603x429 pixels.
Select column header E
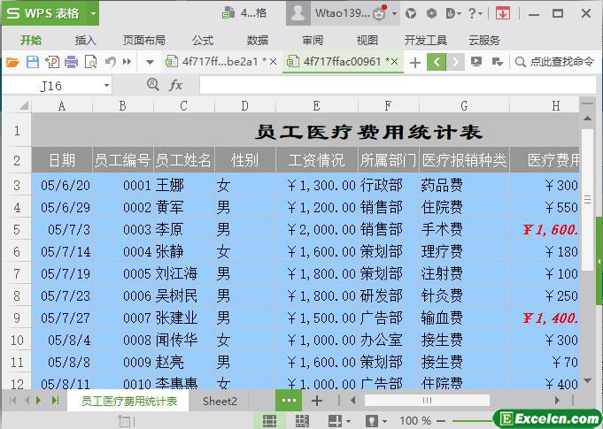tap(316, 105)
